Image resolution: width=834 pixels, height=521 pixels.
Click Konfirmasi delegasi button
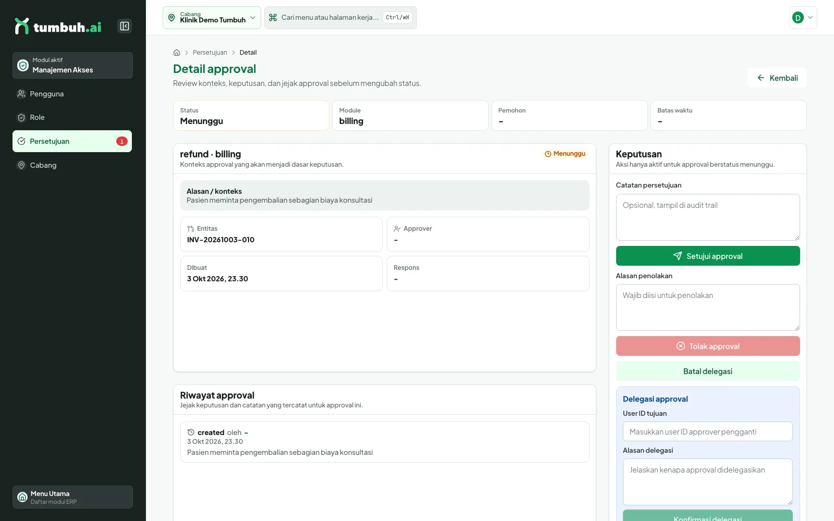708,516
